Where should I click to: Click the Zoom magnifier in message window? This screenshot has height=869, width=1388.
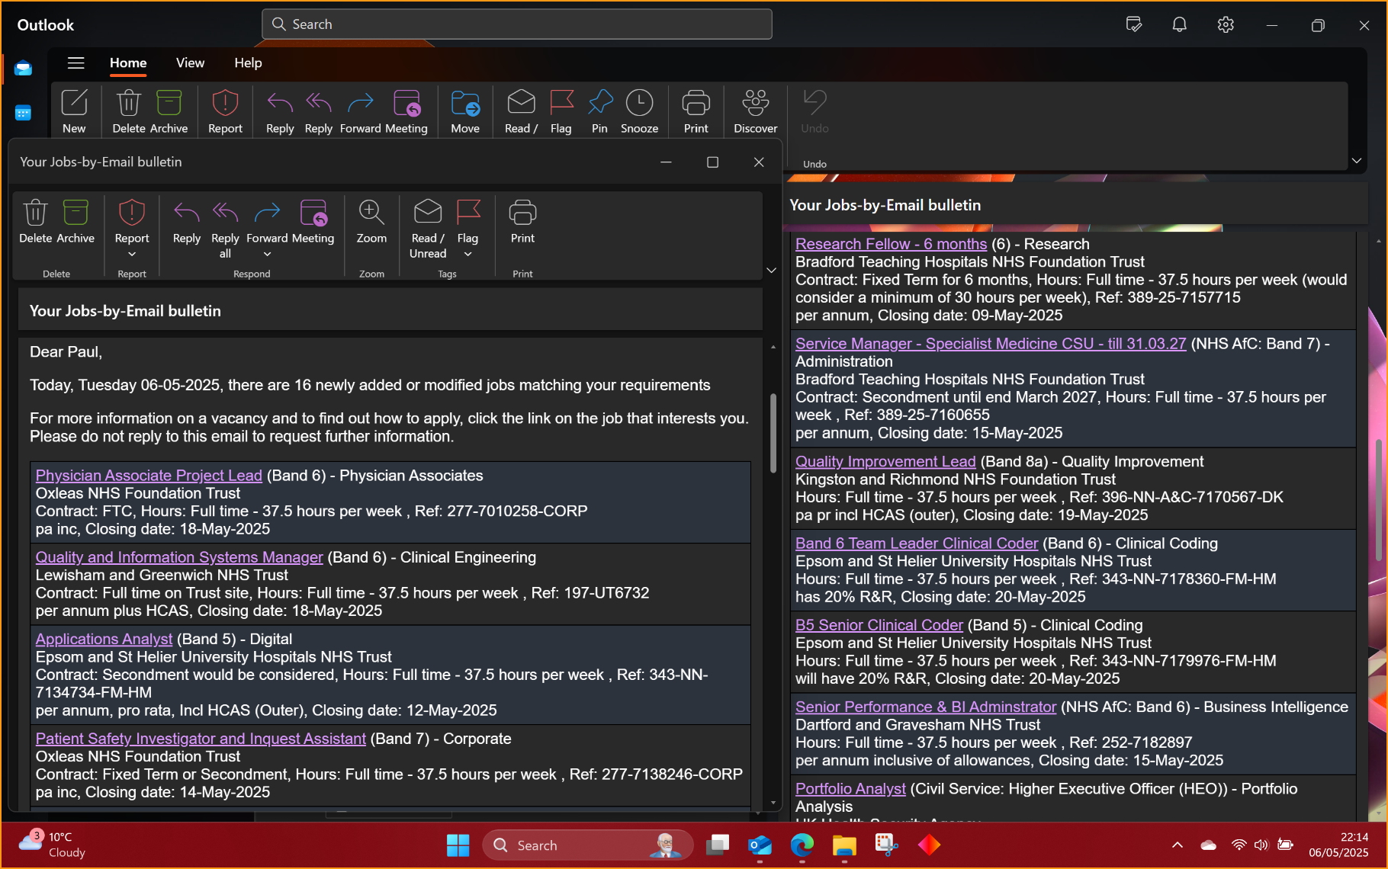(x=371, y=222)
